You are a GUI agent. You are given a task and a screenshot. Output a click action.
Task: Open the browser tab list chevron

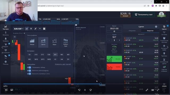click(x=151, y=2)
